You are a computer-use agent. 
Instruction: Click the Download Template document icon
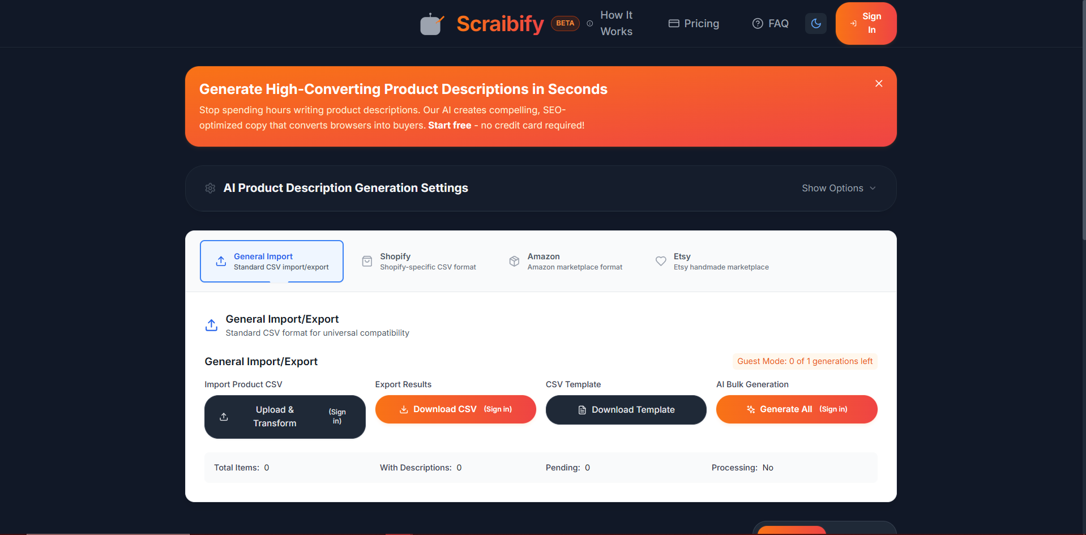coord(582,410)
